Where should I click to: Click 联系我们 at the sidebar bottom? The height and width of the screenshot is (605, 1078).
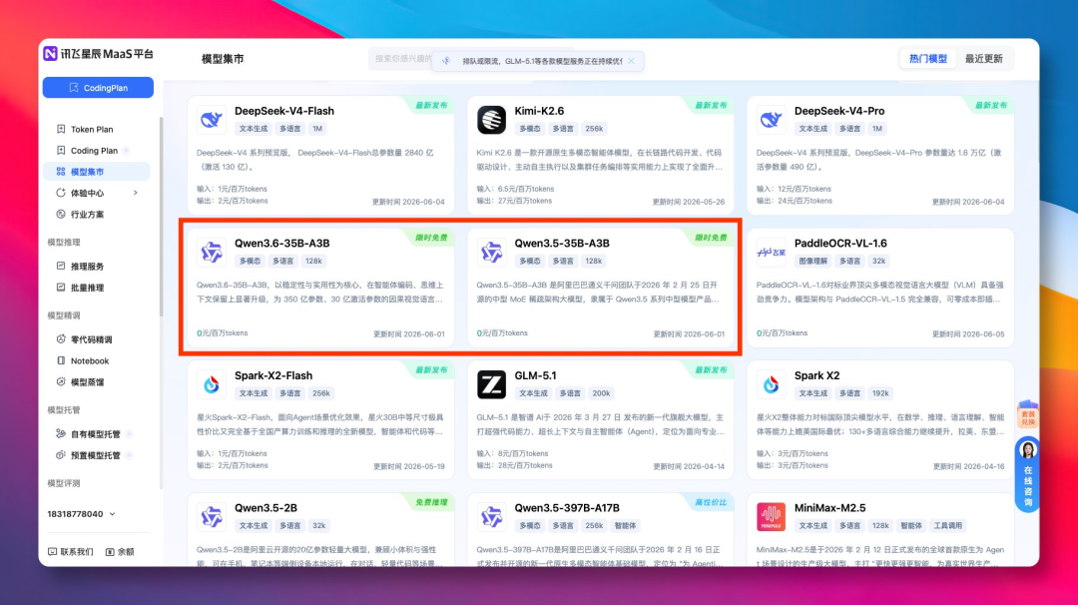point(70,552)
